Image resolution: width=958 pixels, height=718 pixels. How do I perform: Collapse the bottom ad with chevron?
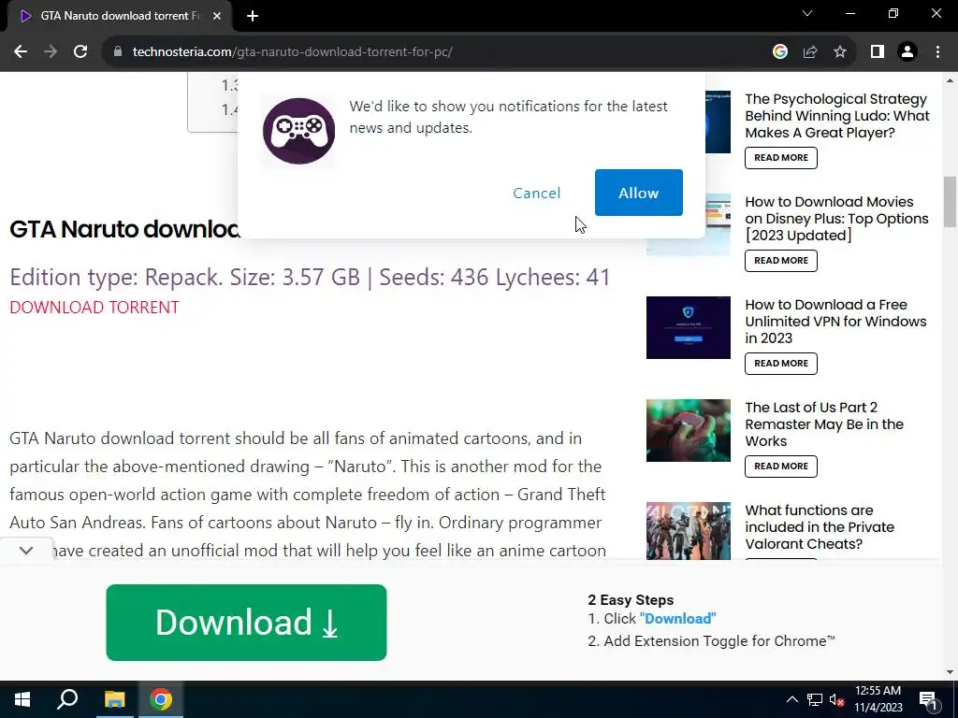[26, 551]
